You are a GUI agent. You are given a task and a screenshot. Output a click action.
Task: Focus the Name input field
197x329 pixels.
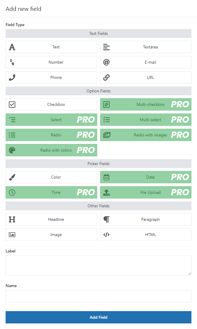98,296
